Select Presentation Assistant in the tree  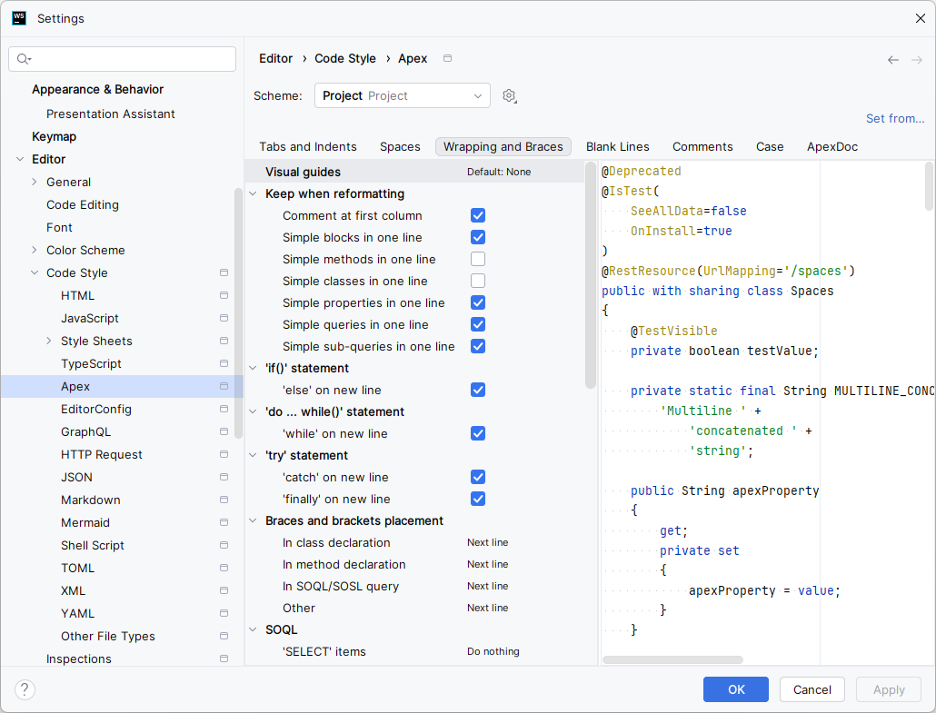coord(111,114)
